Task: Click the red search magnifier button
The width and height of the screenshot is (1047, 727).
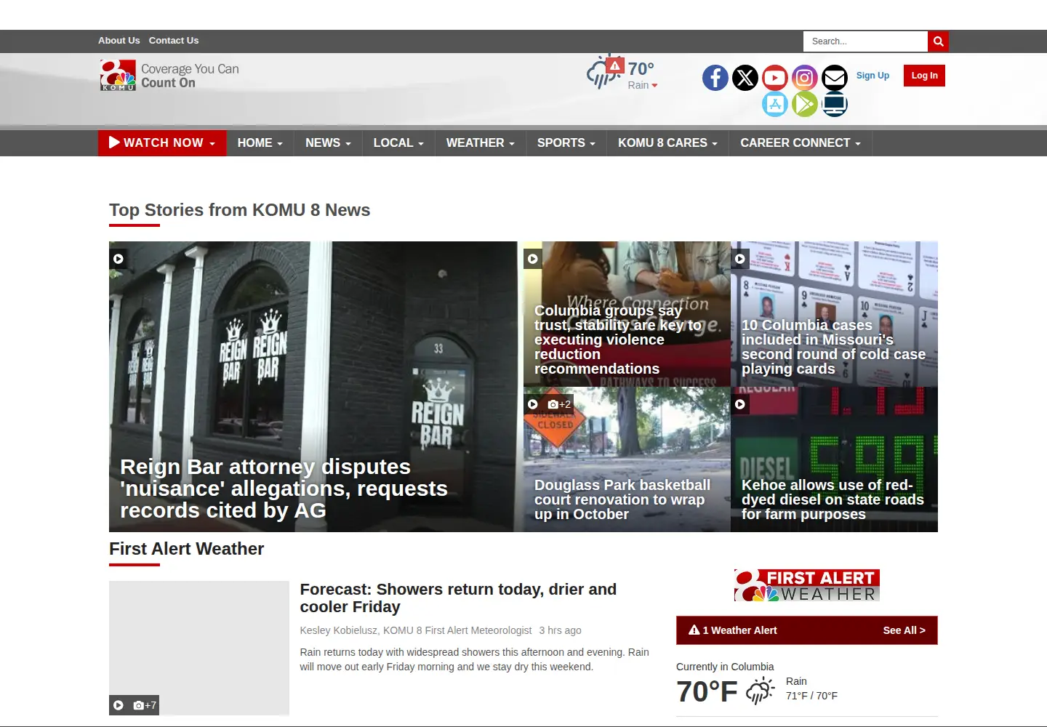Action: point(938,41)
